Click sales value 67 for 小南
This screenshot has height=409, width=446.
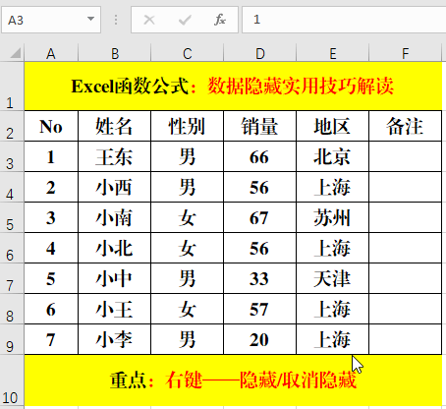click(x=259, y=217)
